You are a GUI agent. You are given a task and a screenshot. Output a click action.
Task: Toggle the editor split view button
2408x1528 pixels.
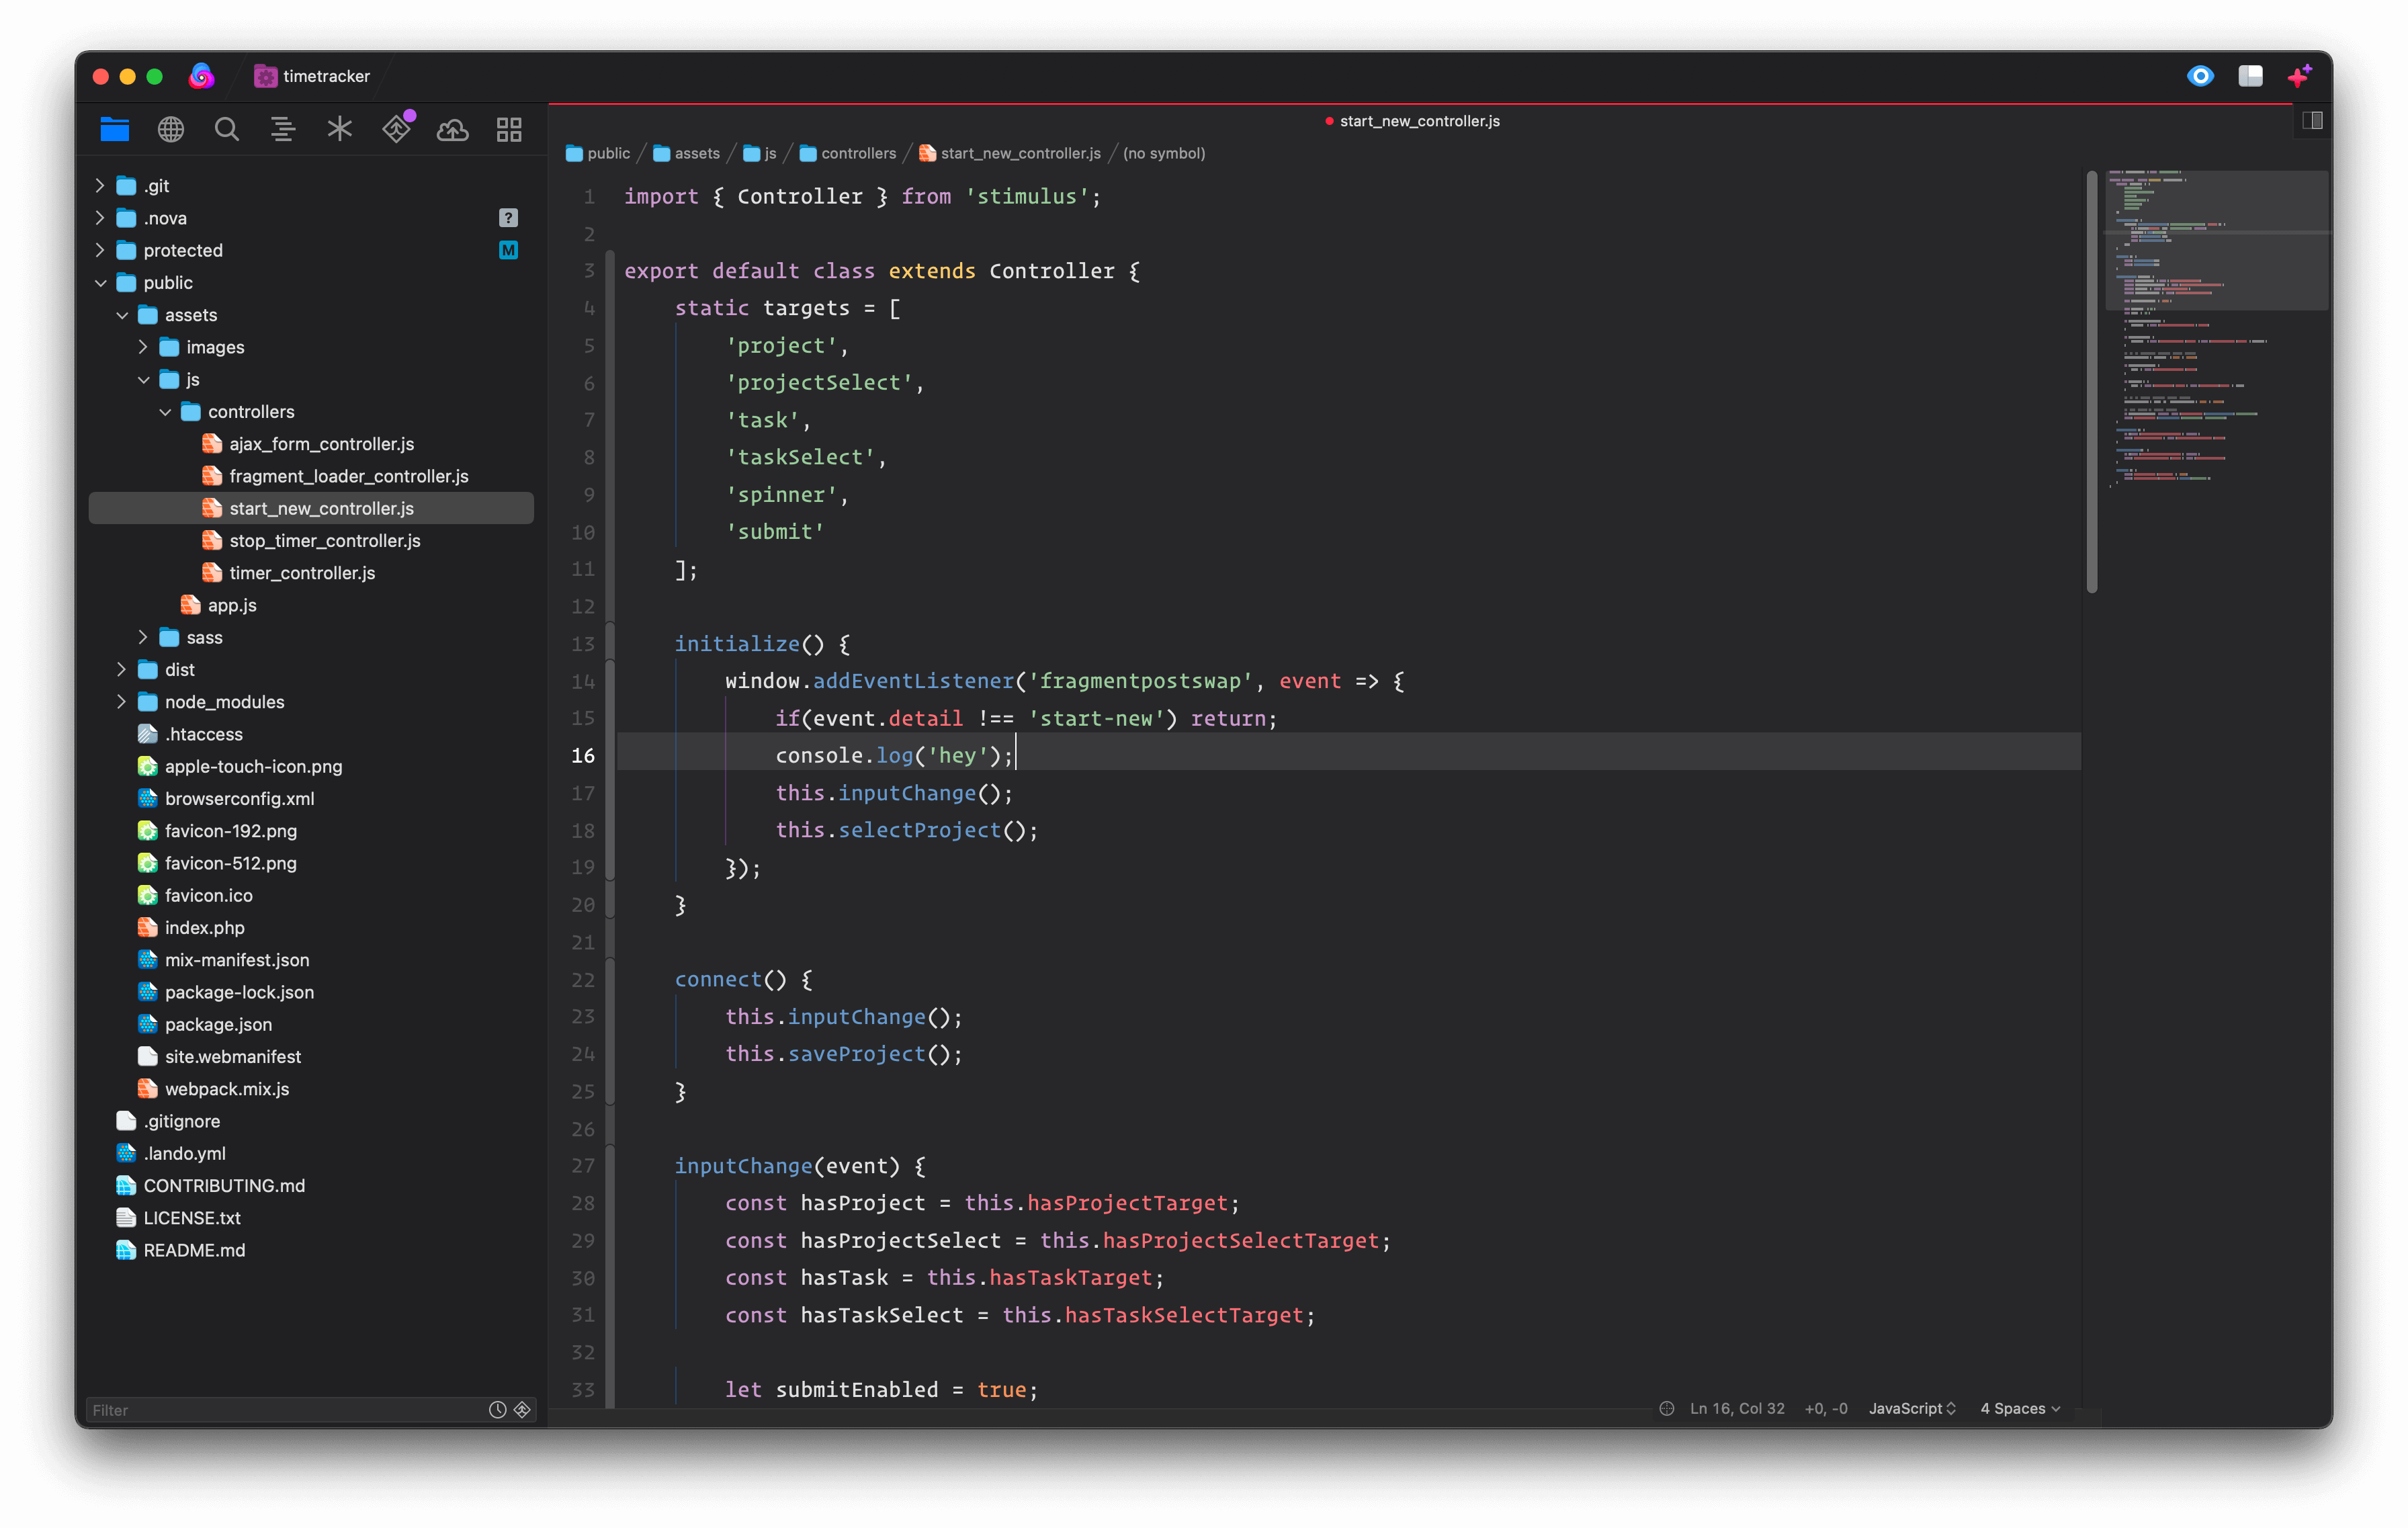[2312, 121]
